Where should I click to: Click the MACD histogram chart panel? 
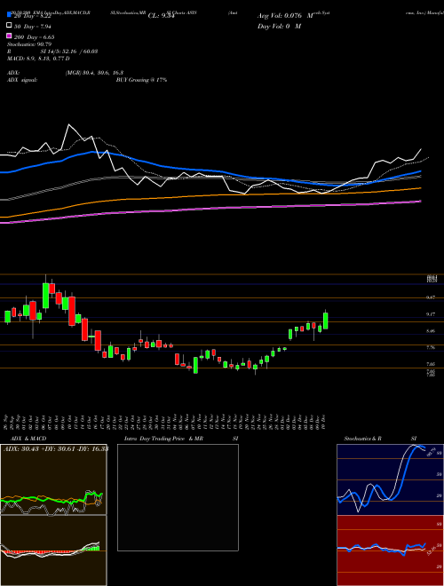coord(53,550)
